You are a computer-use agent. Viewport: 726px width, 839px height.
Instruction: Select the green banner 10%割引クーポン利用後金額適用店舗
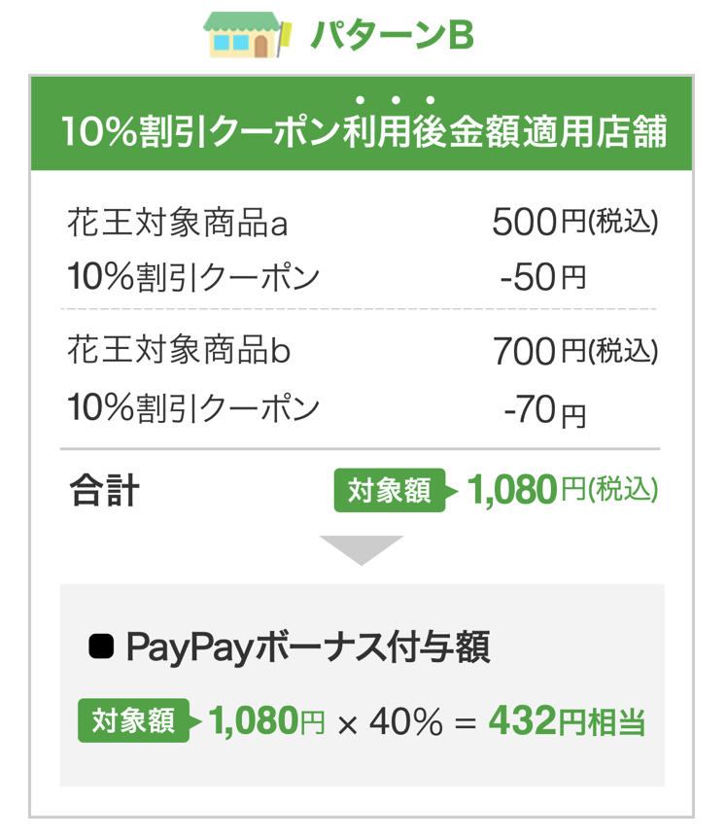click(362, 123)
